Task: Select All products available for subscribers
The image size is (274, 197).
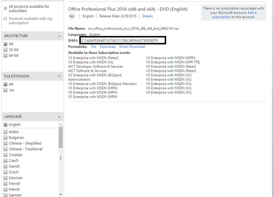Action: tap(5, 8)
